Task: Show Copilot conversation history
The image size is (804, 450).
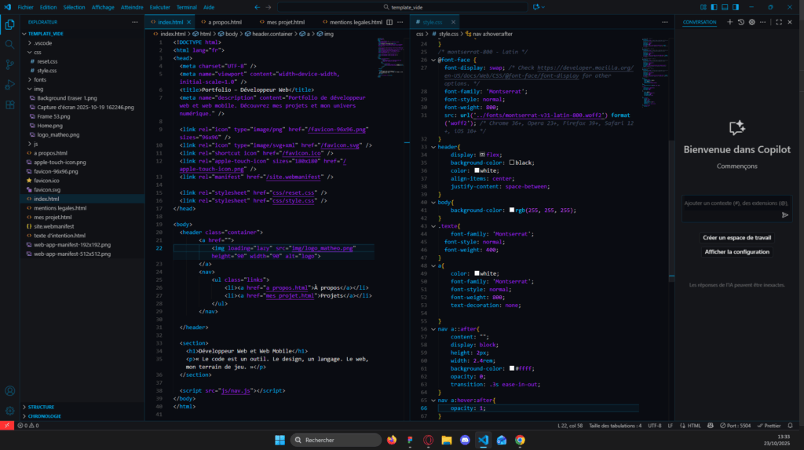Action: coord(740,22)
